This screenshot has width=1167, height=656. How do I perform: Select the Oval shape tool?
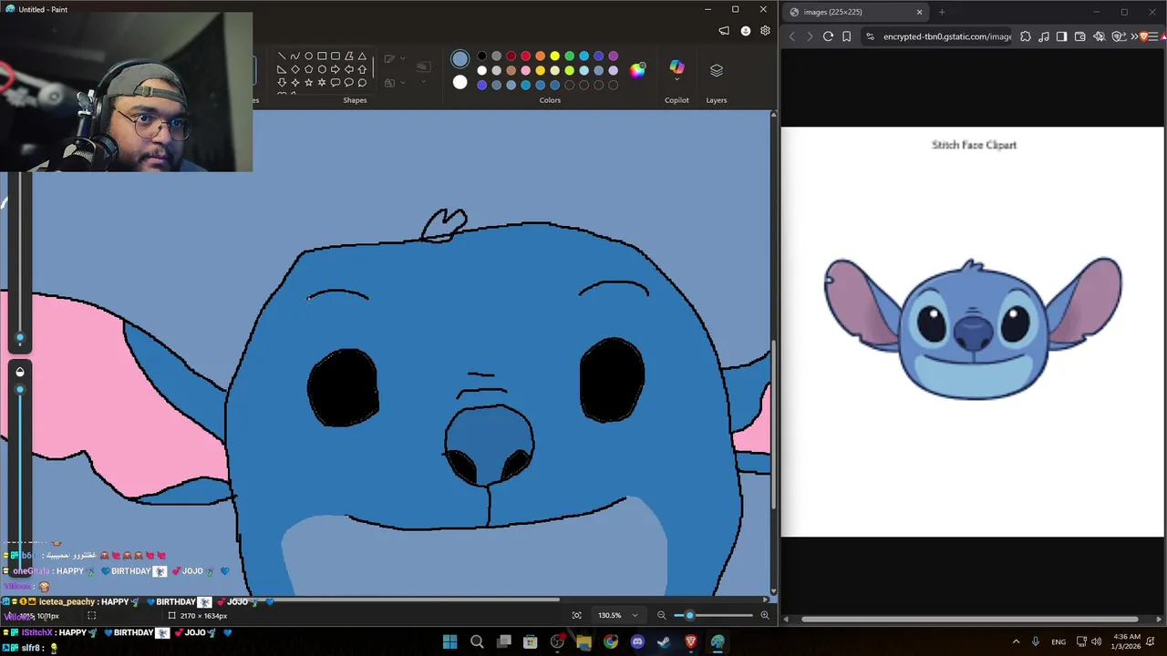[308, 56]
